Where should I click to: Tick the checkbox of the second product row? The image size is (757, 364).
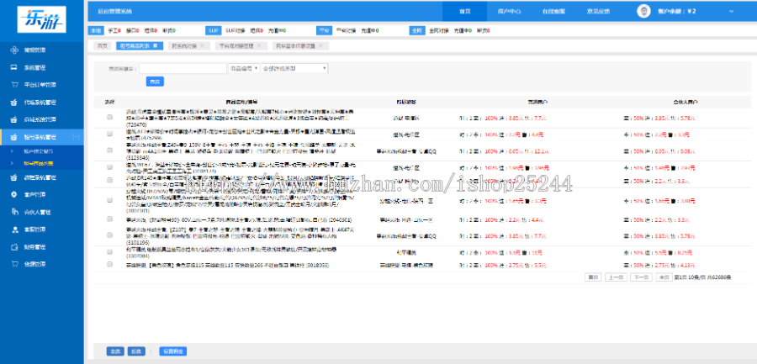[109, 134]
